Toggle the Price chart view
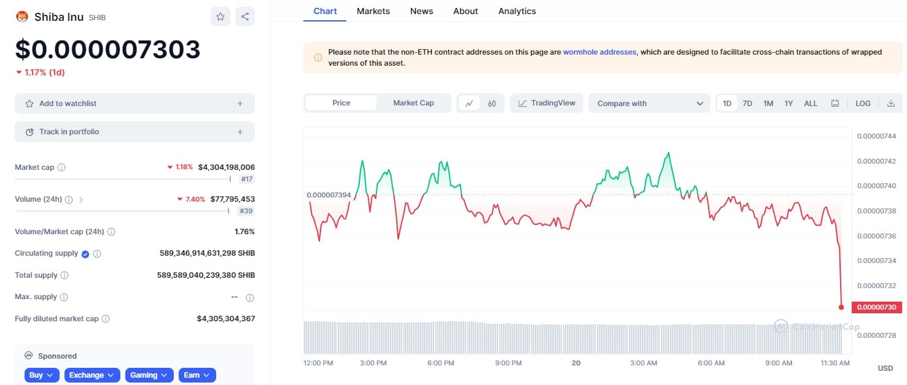 click(341, 103)
